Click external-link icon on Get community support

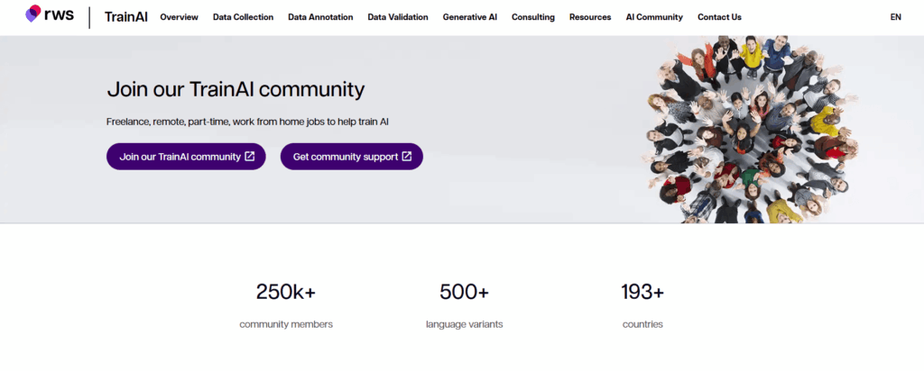pyautogui.click(x=407, y=157)
